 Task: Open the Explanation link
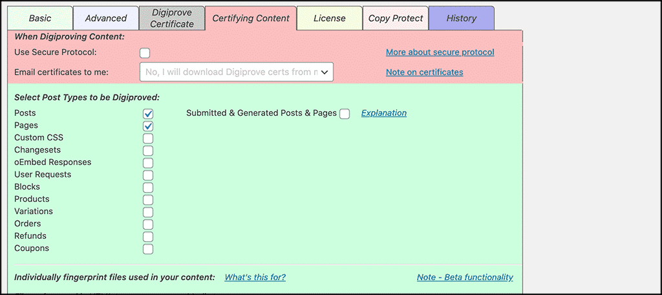(x=384, y=113)
